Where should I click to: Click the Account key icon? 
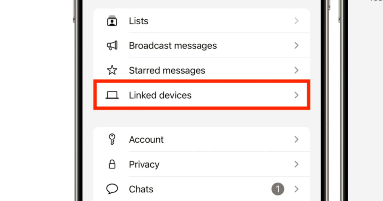pyautogui.click(x=112, y=139)
